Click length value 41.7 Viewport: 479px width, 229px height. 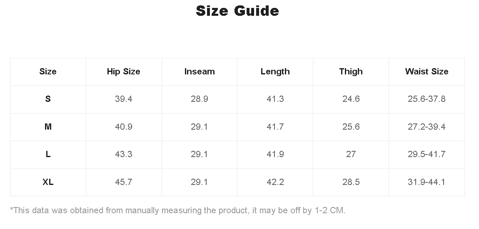[x=275, y=127]
